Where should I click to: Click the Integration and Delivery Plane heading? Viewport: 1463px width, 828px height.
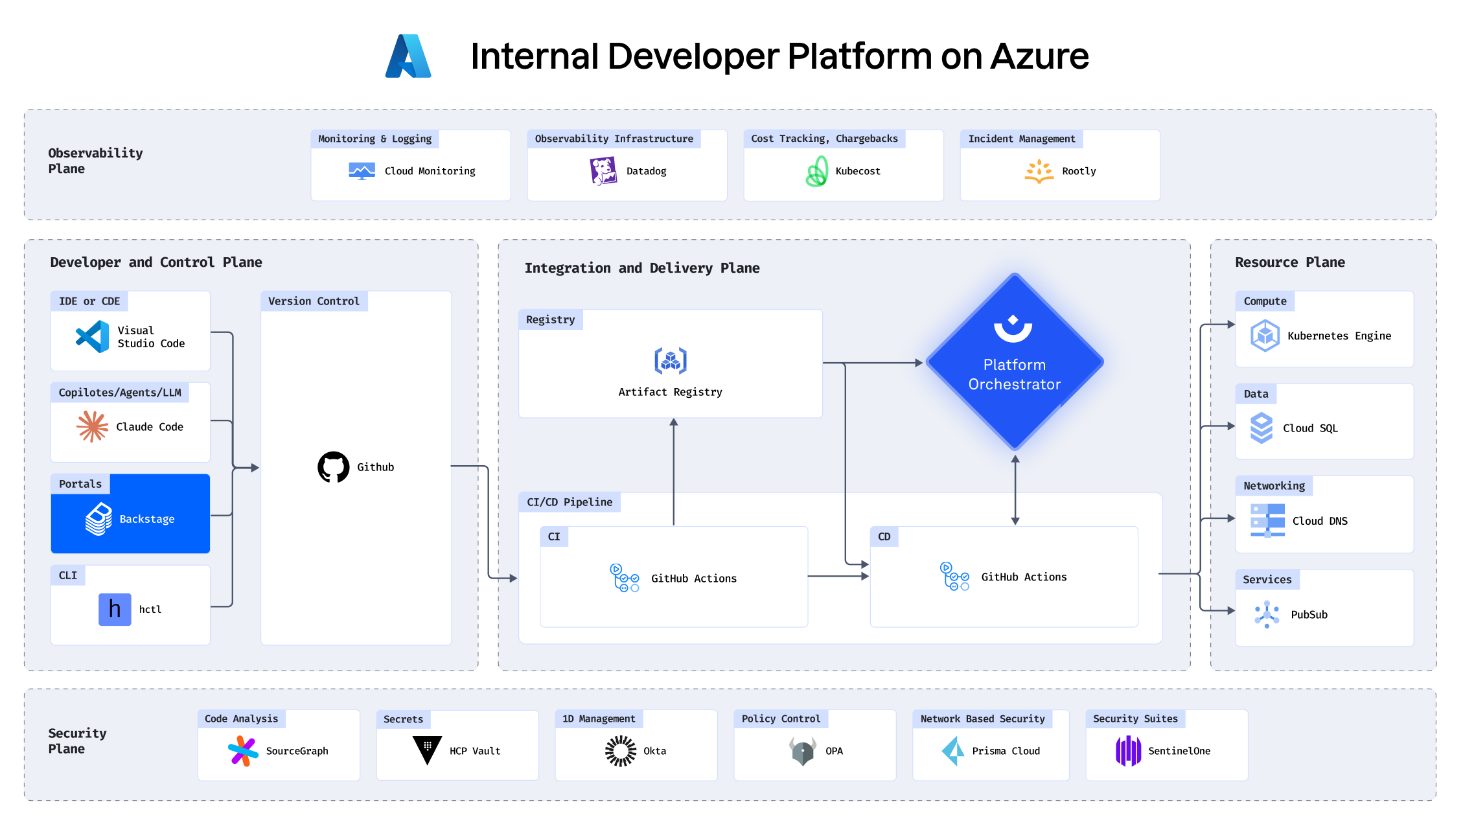[x=641, y=268]
